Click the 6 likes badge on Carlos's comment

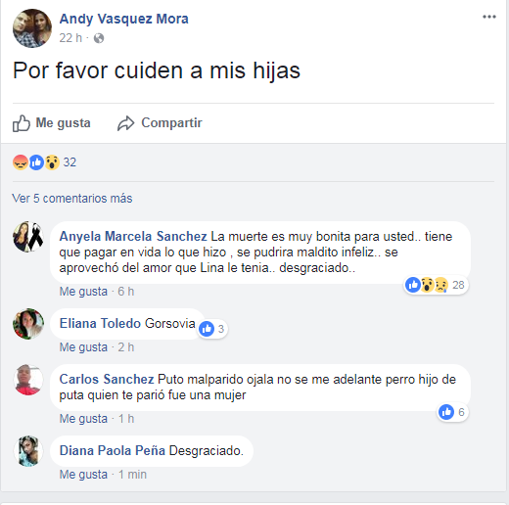[452, 412]
